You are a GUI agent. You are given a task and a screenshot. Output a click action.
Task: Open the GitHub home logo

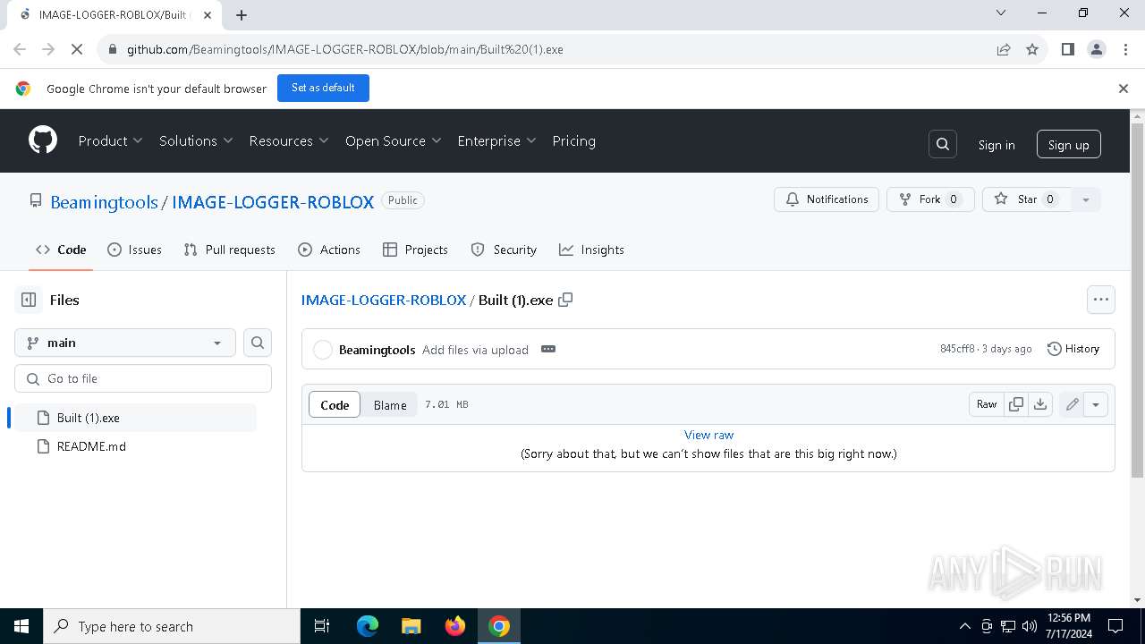[x=43, y=140]
